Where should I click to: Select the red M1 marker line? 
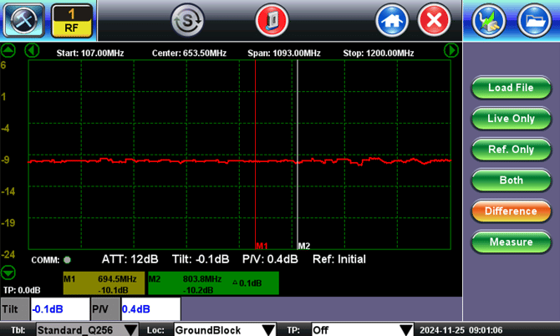pos(256,155)
